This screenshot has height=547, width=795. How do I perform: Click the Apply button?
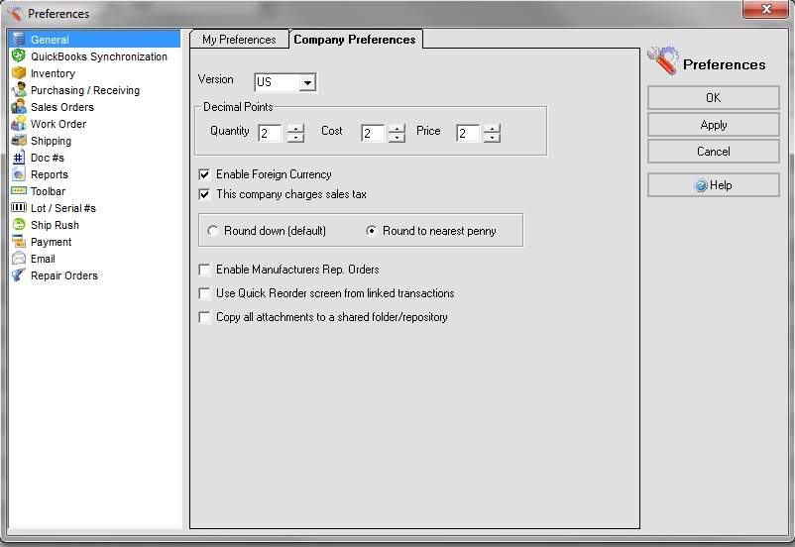(x=714, y=125)
